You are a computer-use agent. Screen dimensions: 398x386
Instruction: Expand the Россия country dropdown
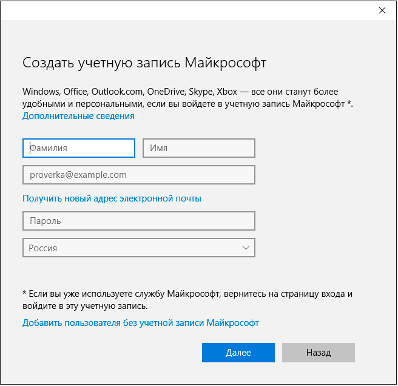tap(139, 248)
